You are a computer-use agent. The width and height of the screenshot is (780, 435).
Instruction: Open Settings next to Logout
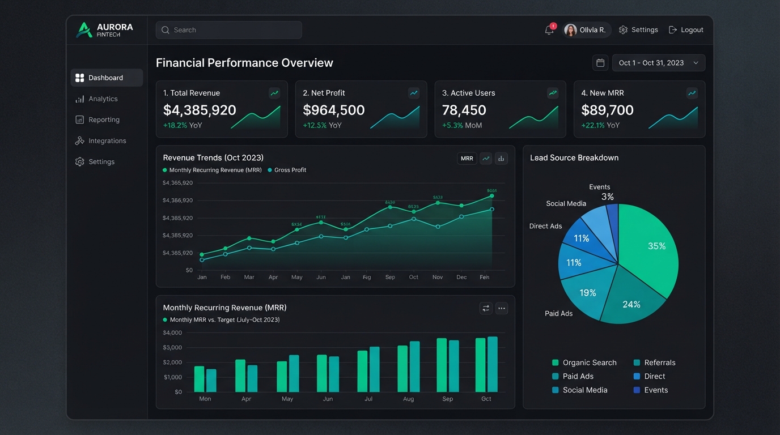638,30
